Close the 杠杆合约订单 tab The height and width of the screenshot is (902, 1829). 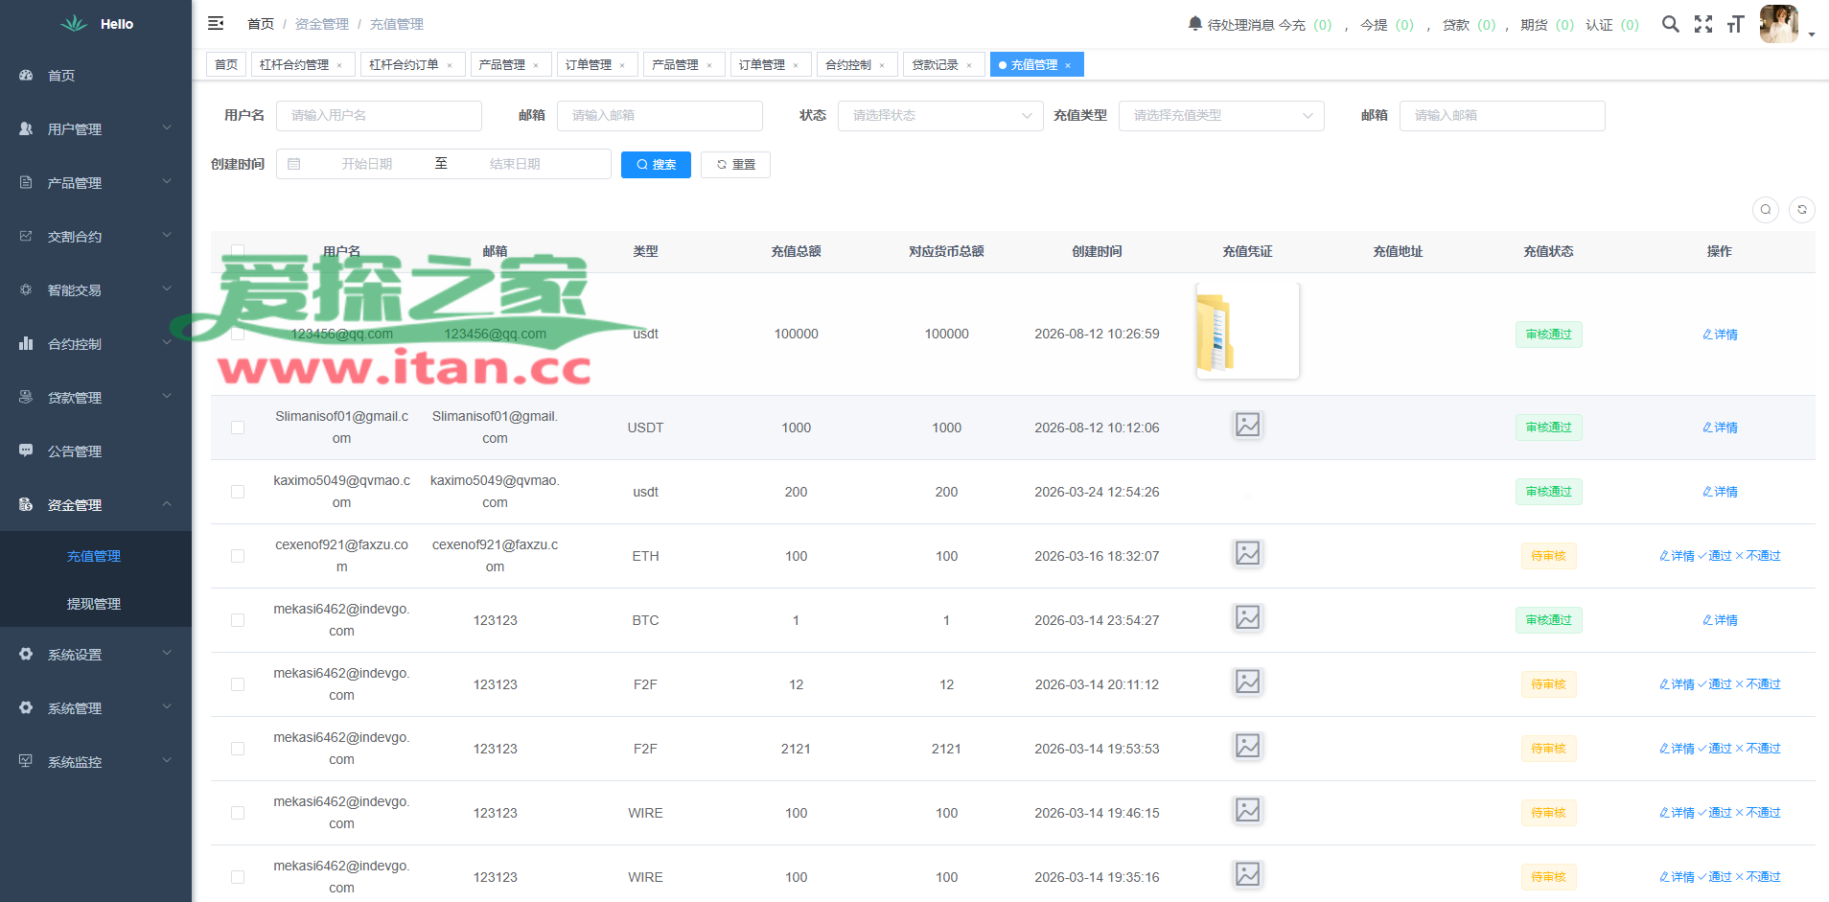pos(450,65)
